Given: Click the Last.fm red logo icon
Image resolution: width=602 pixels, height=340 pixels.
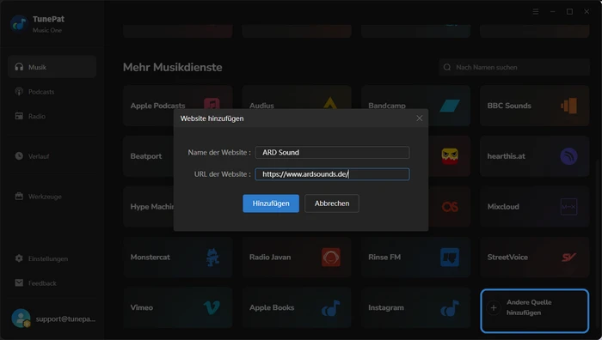Looking at the screenshot, I should tap(450, 207).
